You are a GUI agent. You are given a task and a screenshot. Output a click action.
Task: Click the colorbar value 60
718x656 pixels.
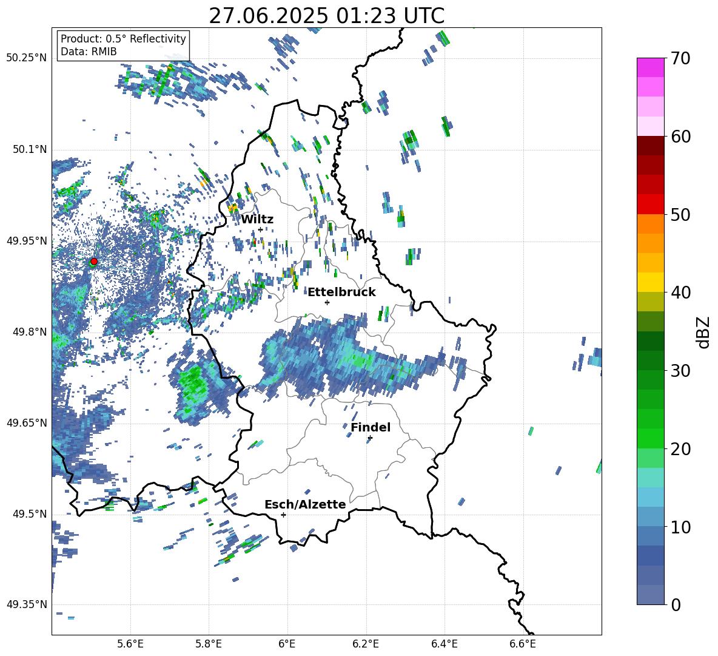(680, 137)
